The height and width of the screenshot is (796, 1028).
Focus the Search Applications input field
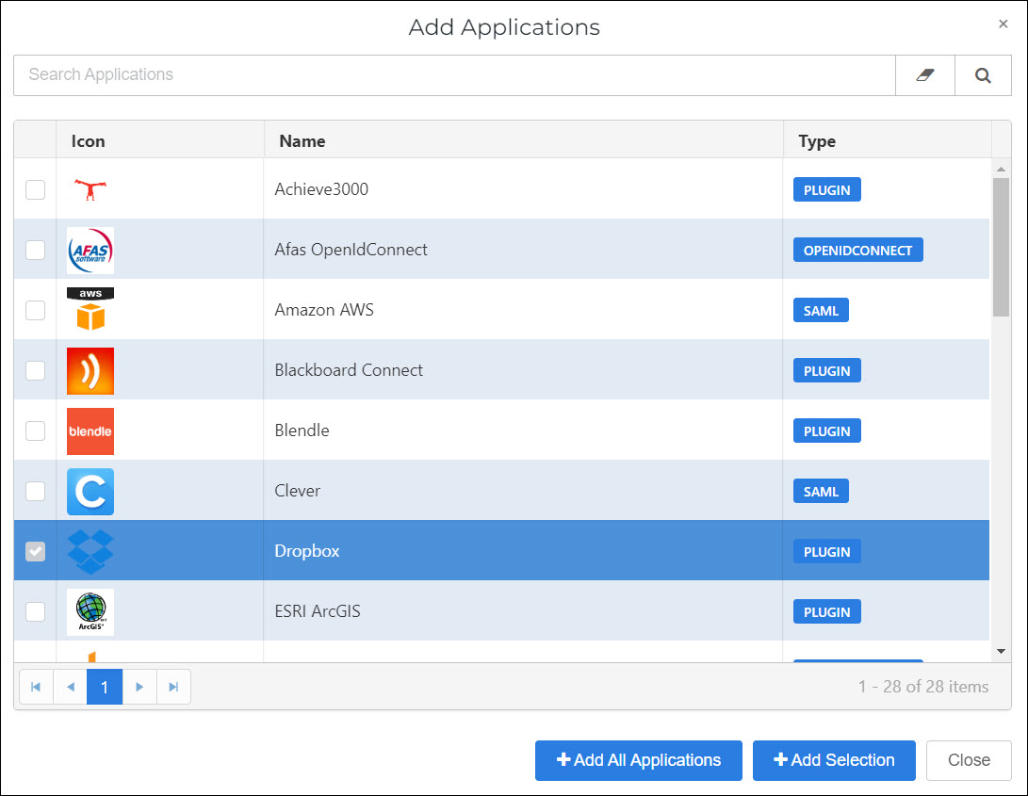pos(454,75)
